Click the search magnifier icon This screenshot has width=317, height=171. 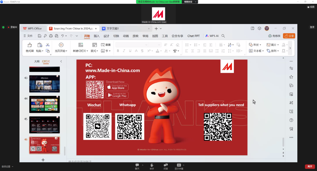(x=223, y=36)
